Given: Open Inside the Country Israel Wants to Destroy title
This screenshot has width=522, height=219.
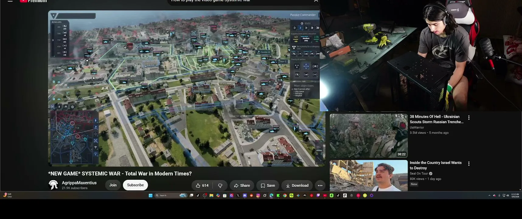Looking at the screenshot, I should tap(436, 165).
